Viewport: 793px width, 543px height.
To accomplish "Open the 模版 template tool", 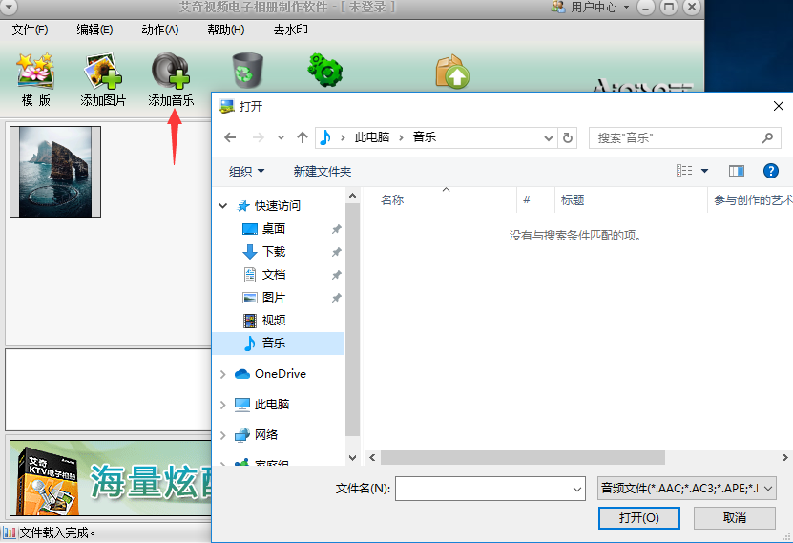I will (x=35, y=78).
